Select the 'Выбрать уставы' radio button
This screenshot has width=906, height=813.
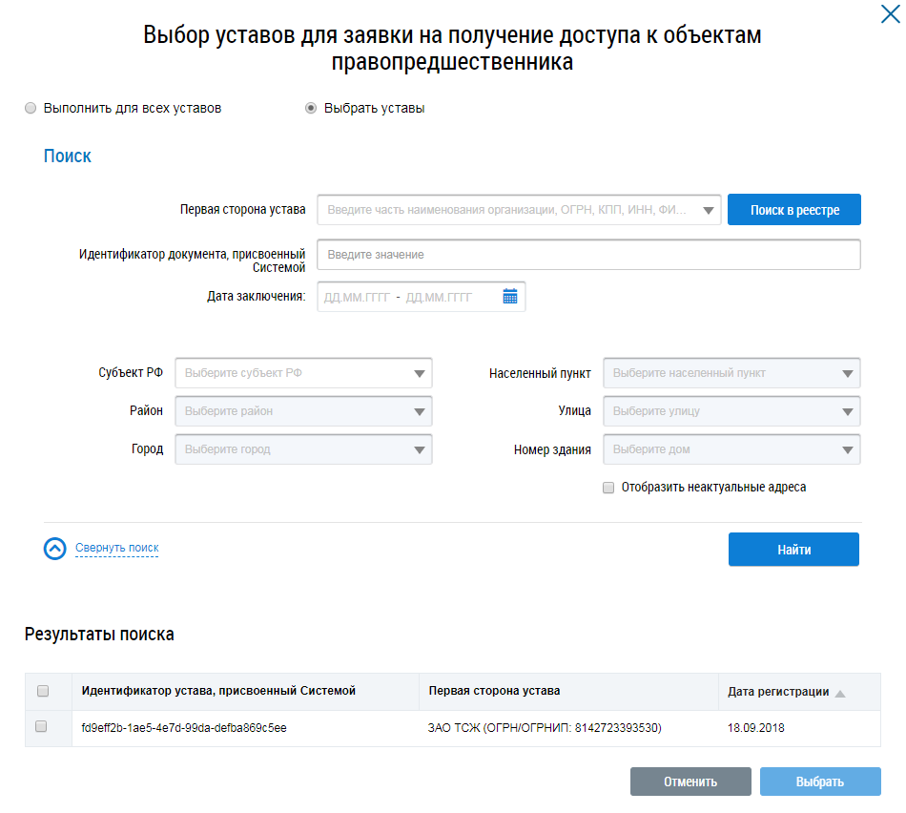pos(311,109)
